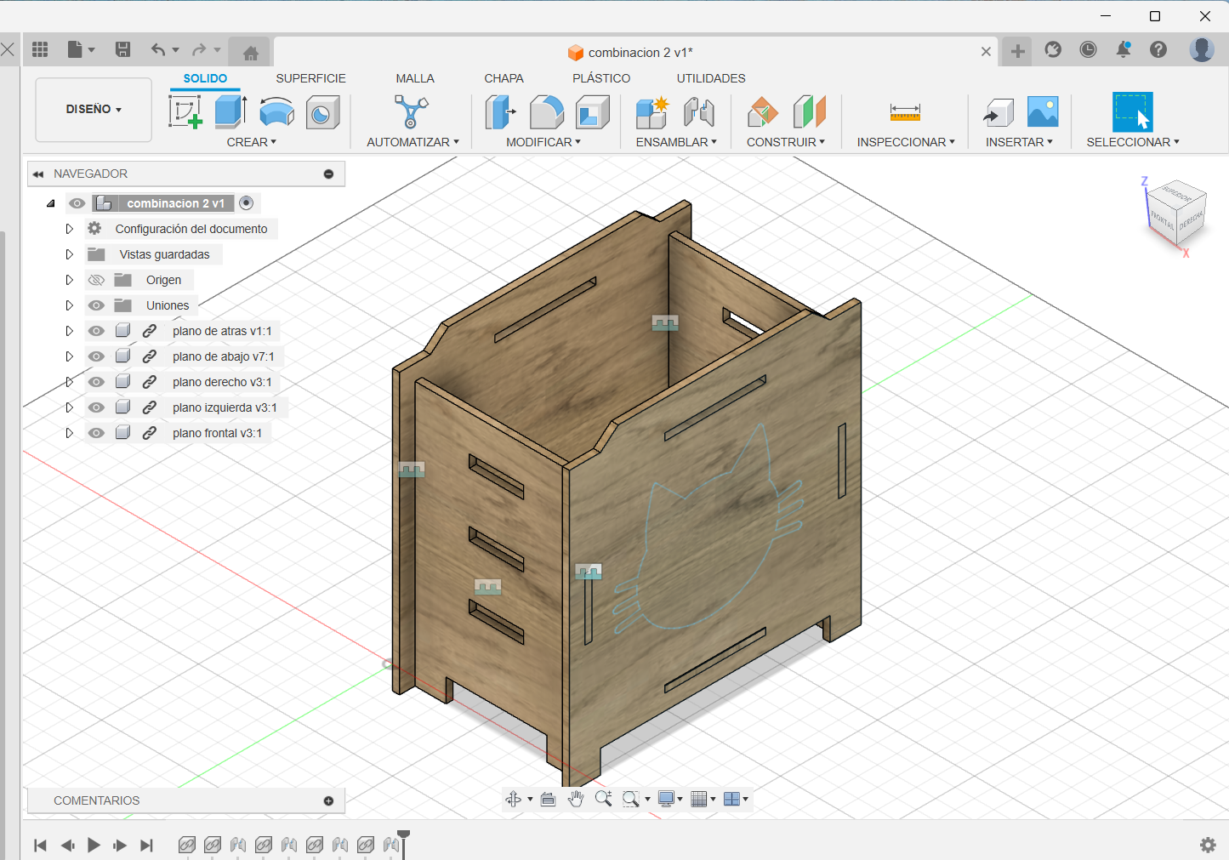Click the Insert Canvas image icon

pyautogui.click(x=1043, y=111)
